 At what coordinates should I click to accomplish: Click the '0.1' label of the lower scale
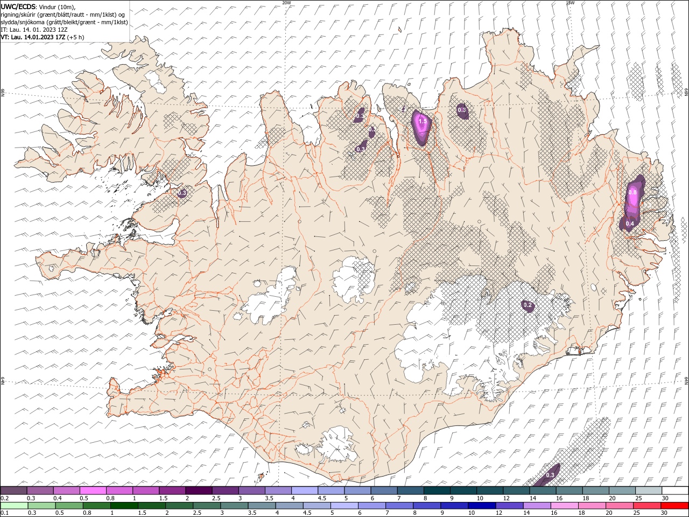pyautogui.click(x=4, y=513)
